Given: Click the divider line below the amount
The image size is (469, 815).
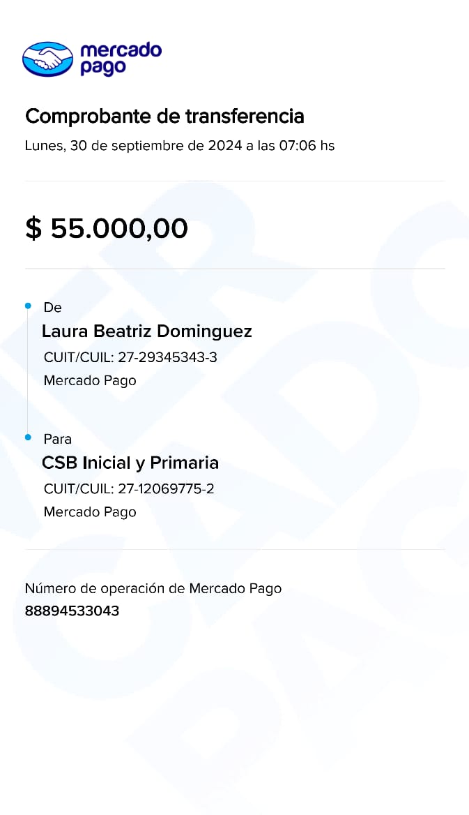Looking at the screenshot, I should [235, 269].
